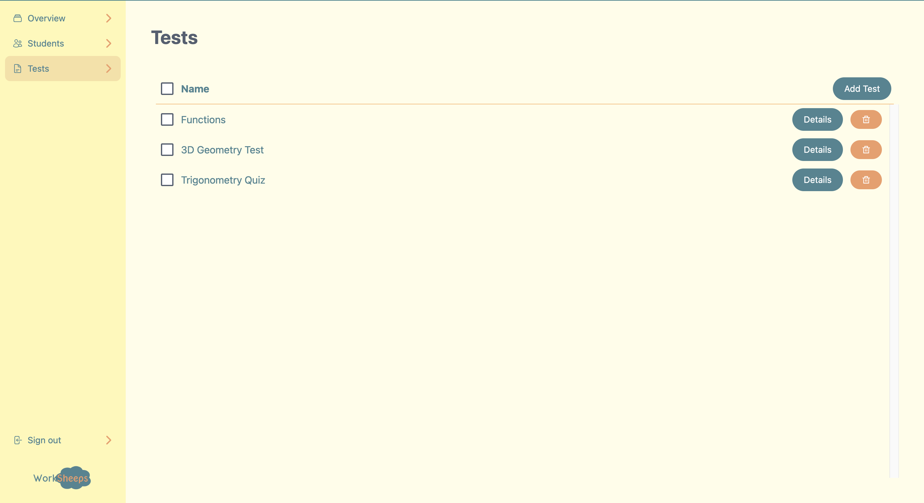This screenshot has height=503, width=924.
Task: Click the Sign out chevron arrow
Action: pyautogui.click(x=109, y=440)
